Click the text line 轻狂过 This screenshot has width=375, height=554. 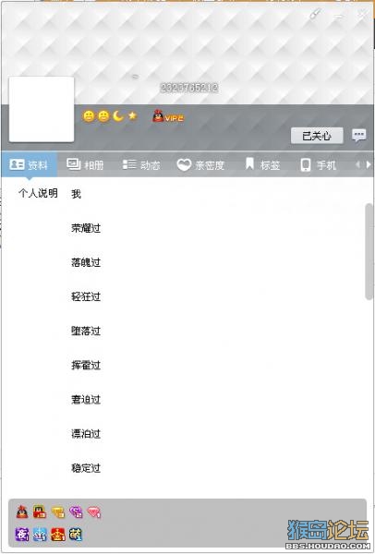86,296
